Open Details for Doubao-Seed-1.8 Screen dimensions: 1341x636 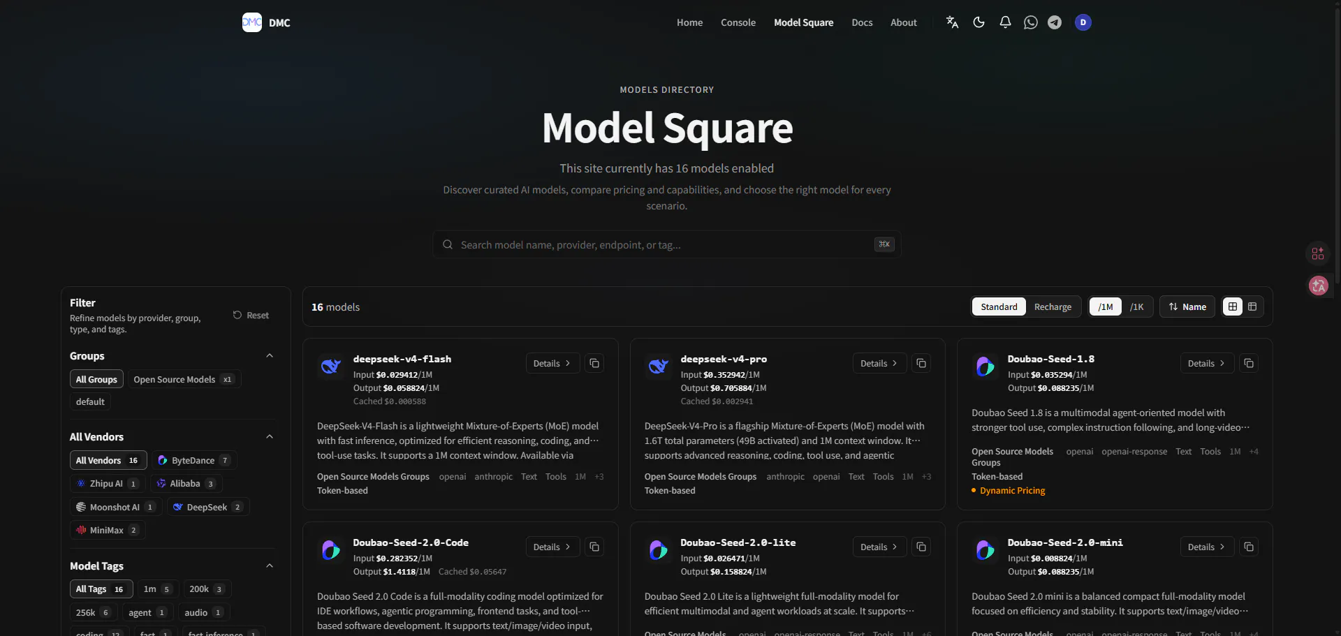1207,363
